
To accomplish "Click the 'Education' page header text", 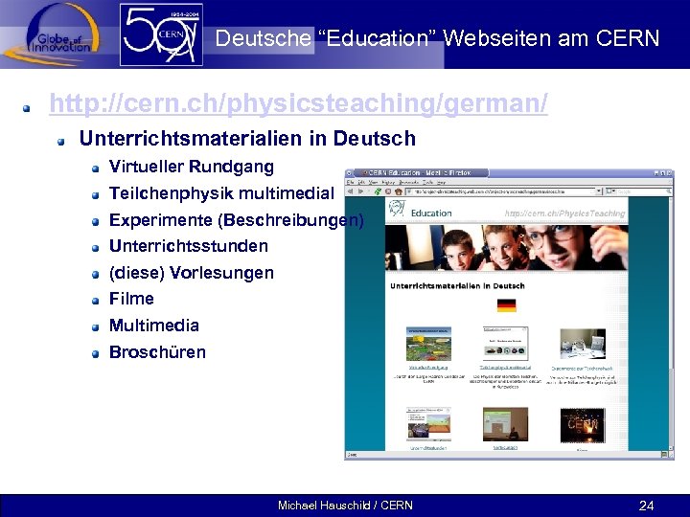I will 431,214.
